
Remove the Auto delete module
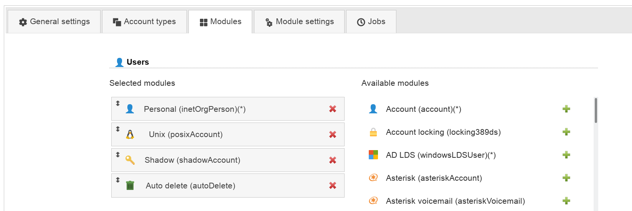pos(333,186)
